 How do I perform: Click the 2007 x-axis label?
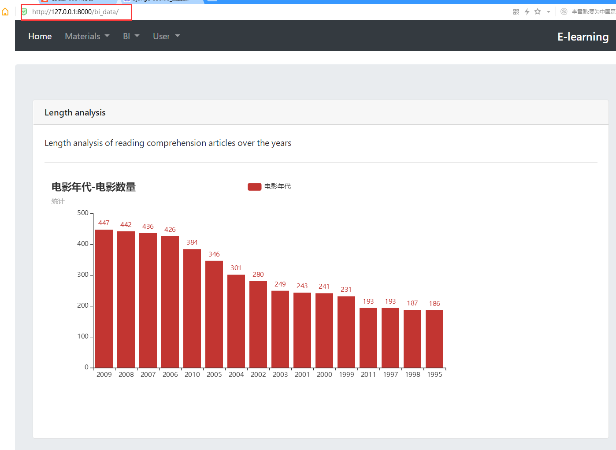click(148, 375)
